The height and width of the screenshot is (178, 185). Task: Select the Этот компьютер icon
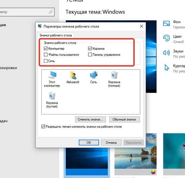52,75
